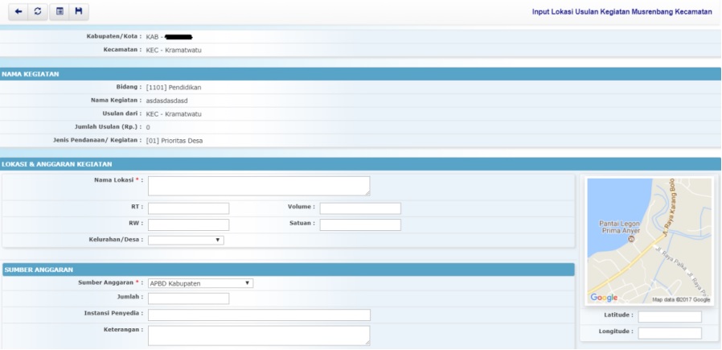Expand the Sumber Anggaran dropdown
Screen dimensions: 722x350
click(x=201, y=283)
